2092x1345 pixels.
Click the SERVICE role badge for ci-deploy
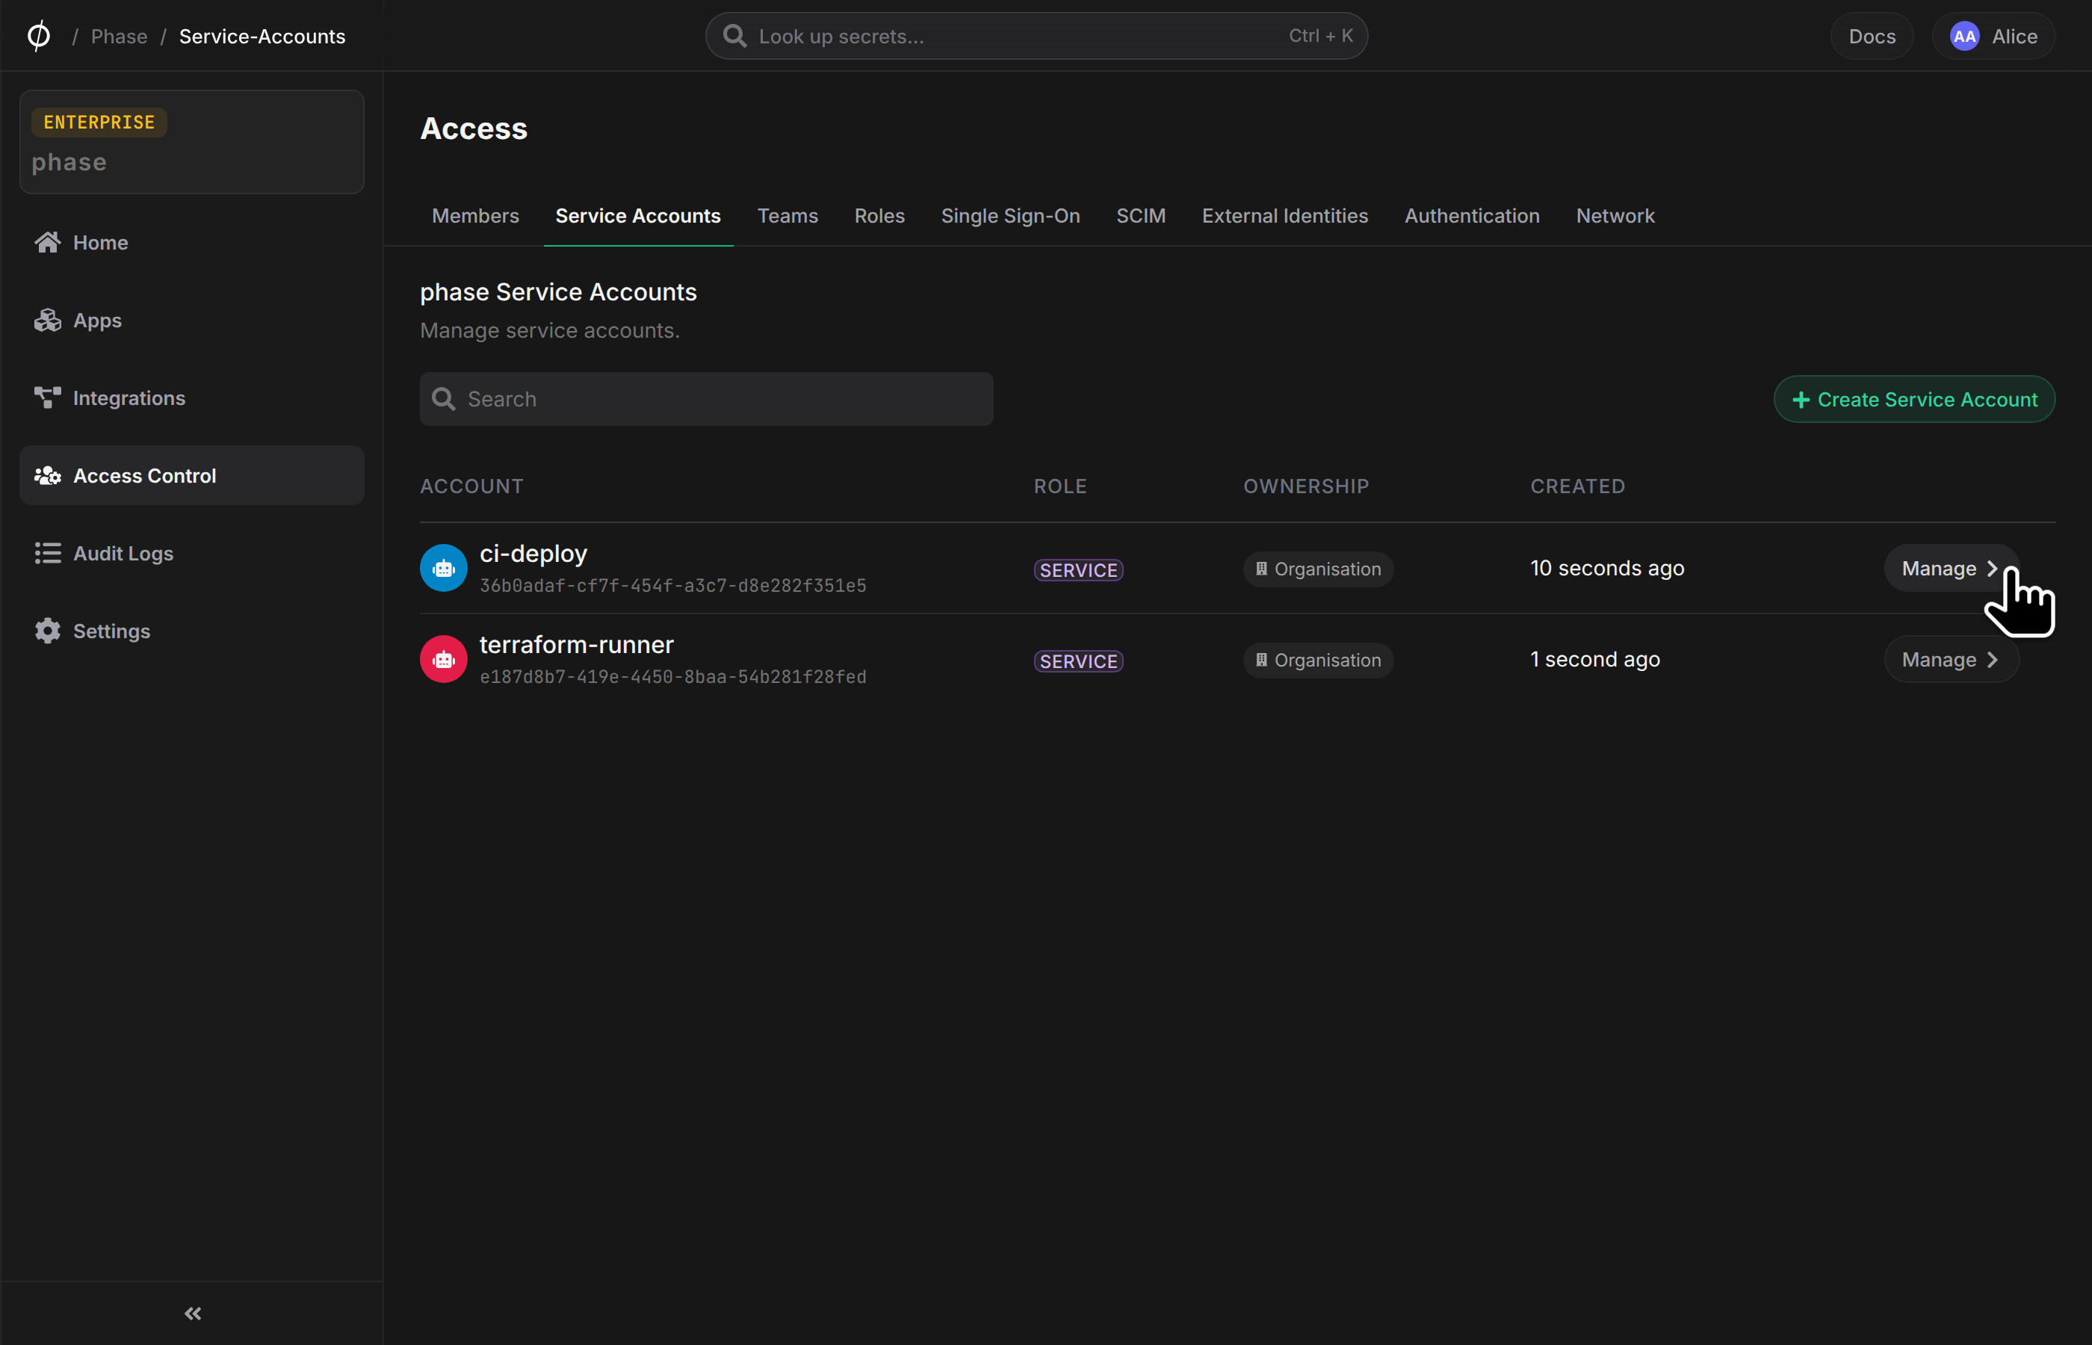click(x=1077, y=569)
